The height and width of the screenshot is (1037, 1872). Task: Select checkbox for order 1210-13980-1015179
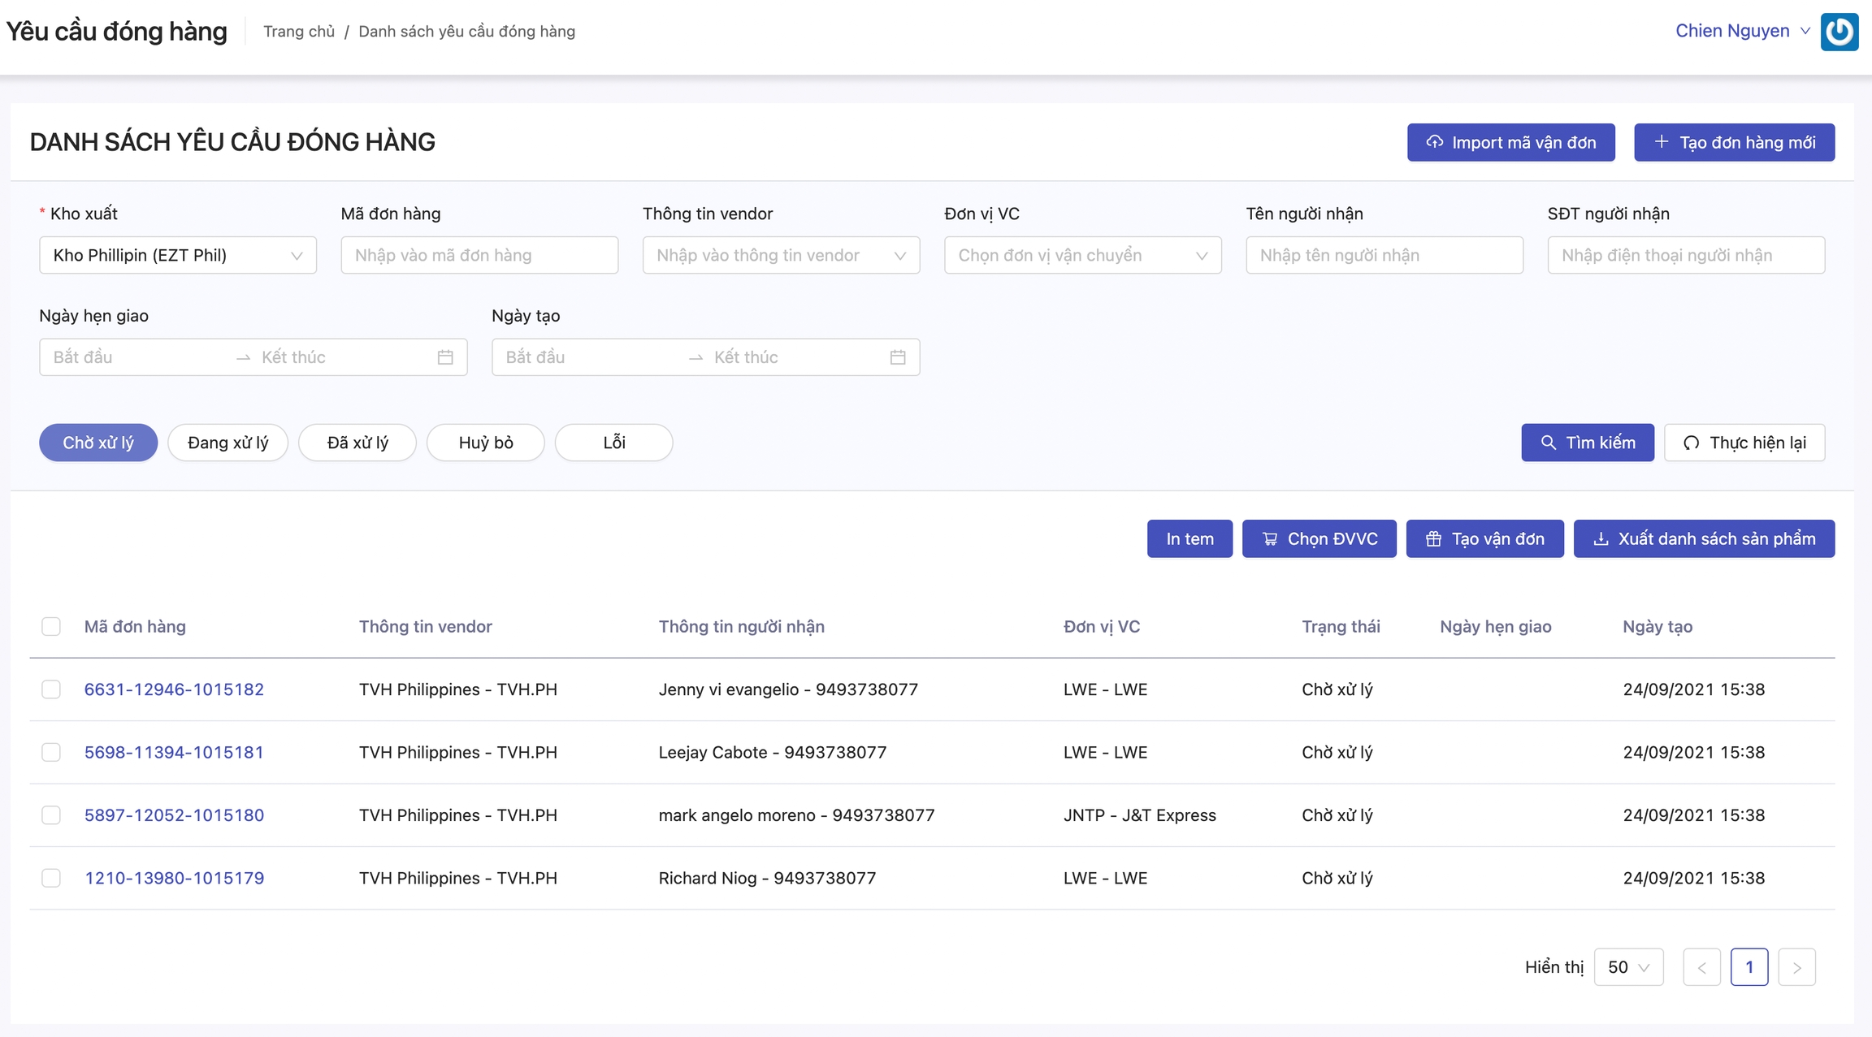coord(51,878)
